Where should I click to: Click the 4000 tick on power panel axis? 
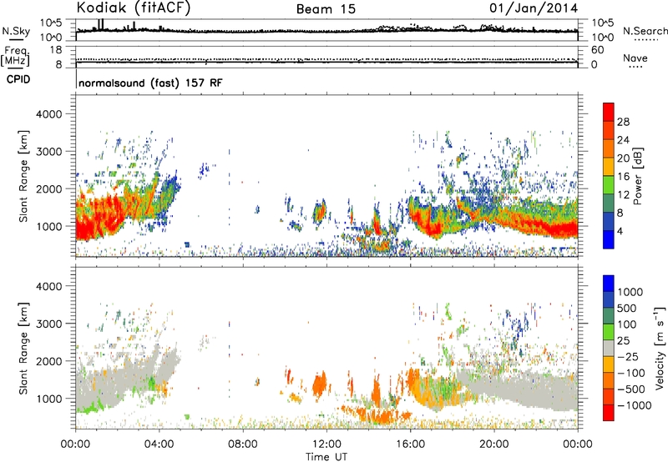[x=48, y=114]
